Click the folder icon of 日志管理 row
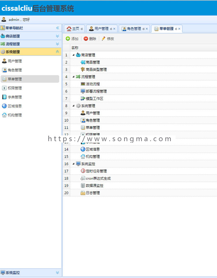 [83, 193]
